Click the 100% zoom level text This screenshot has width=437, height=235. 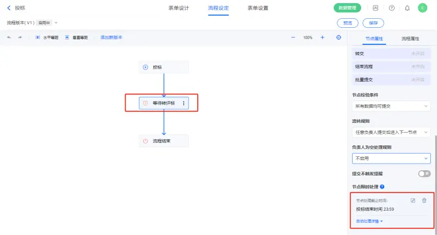point(308,38)
